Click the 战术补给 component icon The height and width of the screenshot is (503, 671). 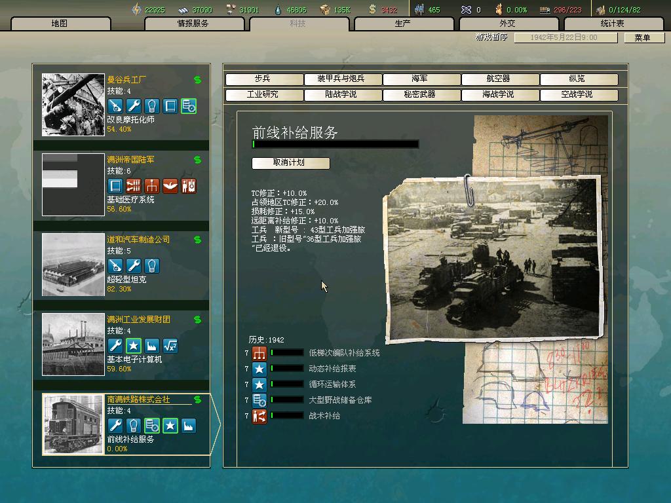click(x=259, y=416)
